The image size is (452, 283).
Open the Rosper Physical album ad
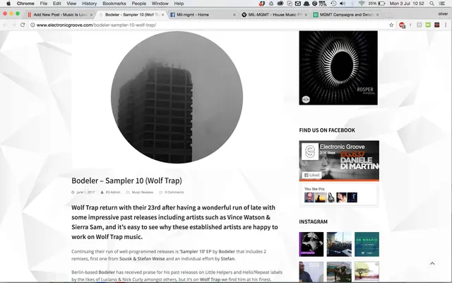[x=338, y=68]
